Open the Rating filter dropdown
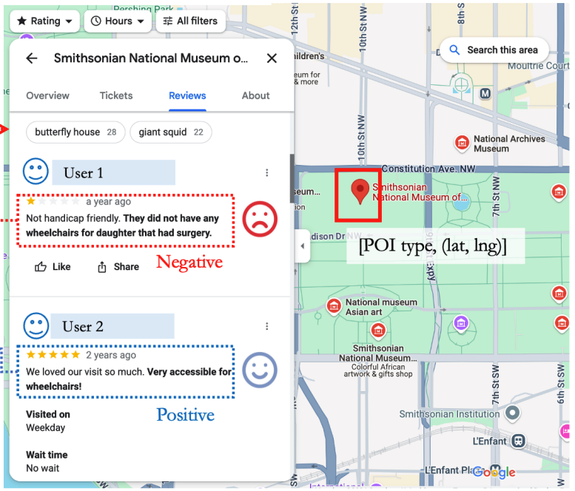The width and height of the screenshot is (575, 491). 44,21
